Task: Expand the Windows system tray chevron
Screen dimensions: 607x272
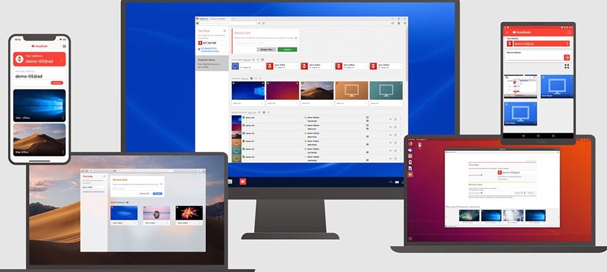Action: pyautogui.click(x=391, y=182)
